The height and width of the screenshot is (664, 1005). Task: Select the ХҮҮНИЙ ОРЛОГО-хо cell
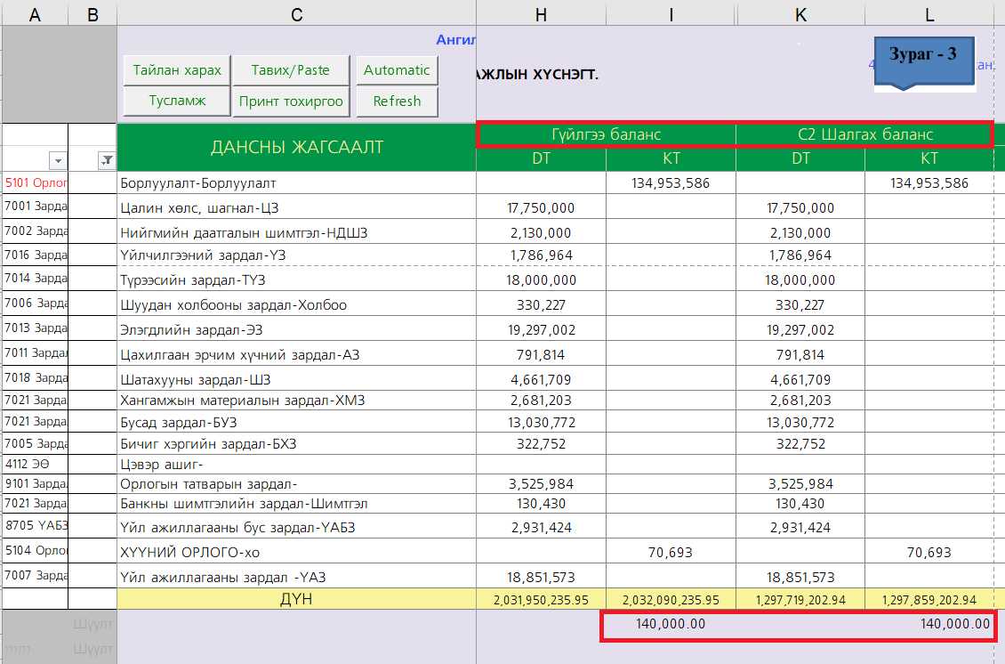pyautogui.click(x=296, y=553)
